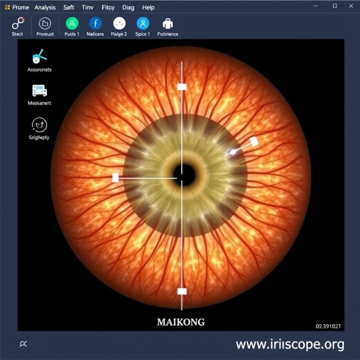The width and height of the screenshot is (360, 360).
Task: Open the Massanert panel icon
Action: 39,92
